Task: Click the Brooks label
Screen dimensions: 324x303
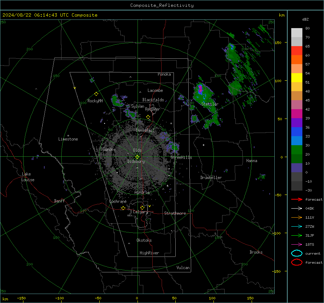Action: [x=256, y=252]
